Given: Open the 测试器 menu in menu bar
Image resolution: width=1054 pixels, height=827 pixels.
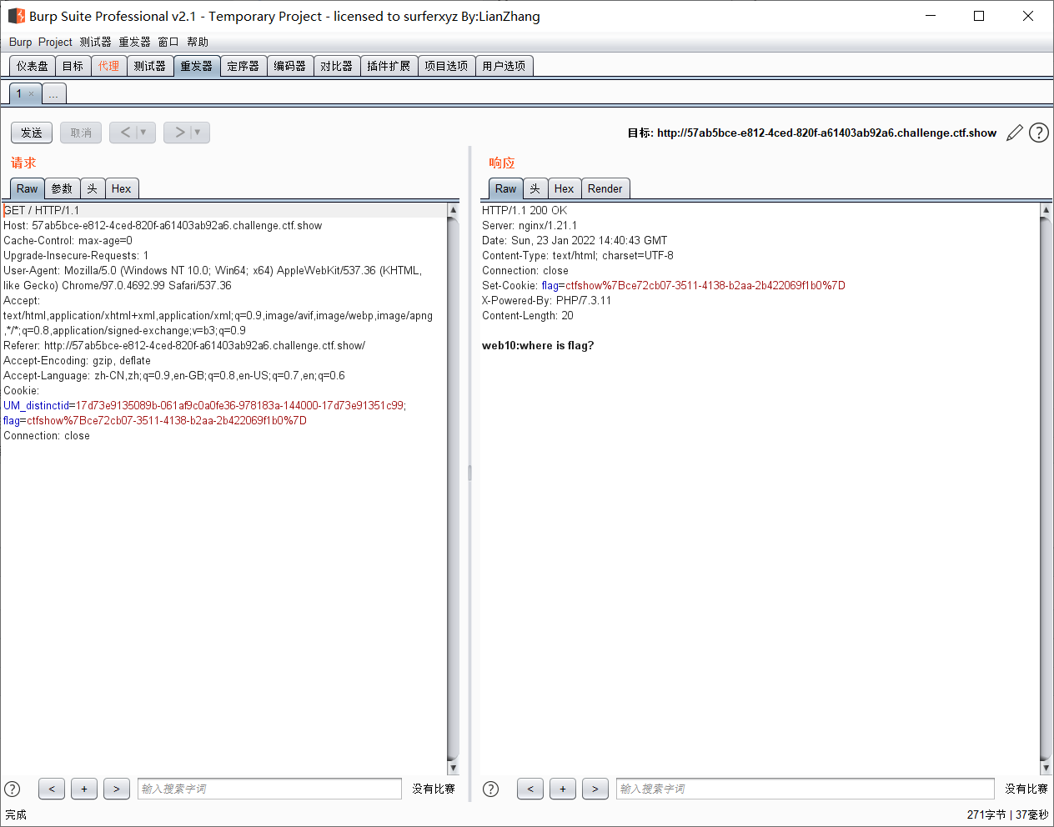Looking at the screenshot, I should [95, 42].
